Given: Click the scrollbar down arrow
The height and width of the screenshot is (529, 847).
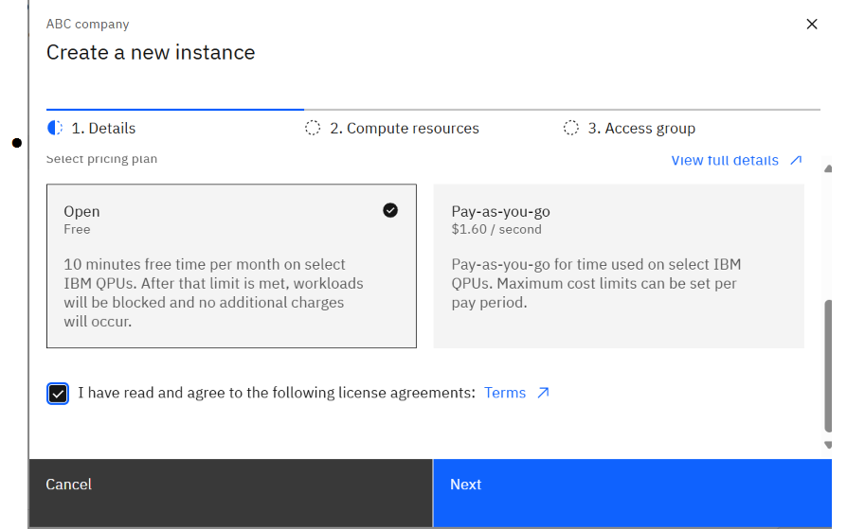Looking at the screenshot, I should [x=828, y=444].
